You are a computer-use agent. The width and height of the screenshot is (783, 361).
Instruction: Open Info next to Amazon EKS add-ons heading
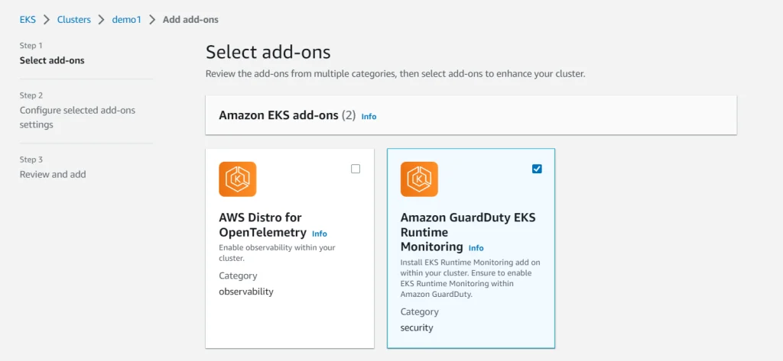click(369, 117)
